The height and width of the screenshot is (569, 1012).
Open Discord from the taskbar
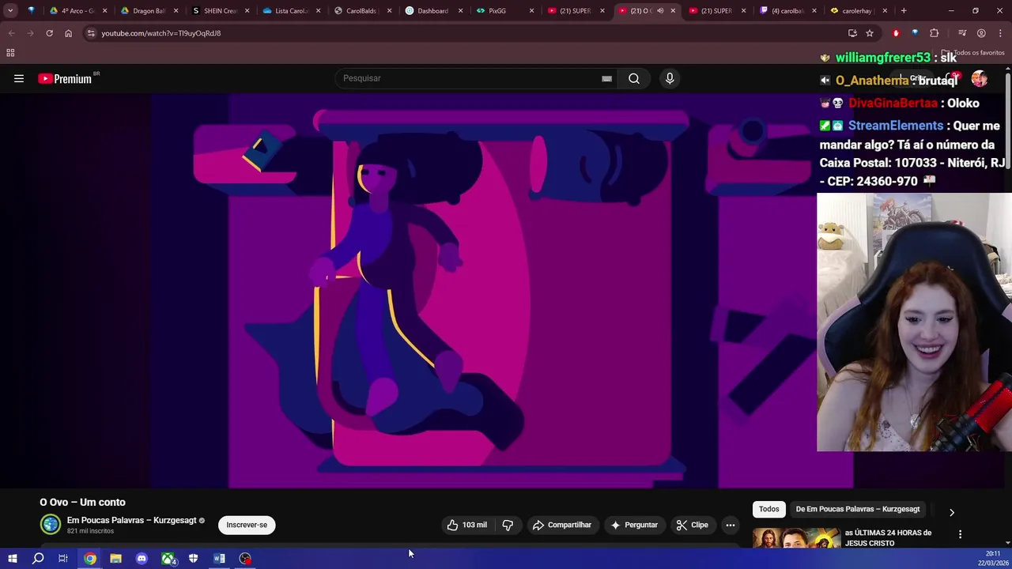tap(142, 559)
